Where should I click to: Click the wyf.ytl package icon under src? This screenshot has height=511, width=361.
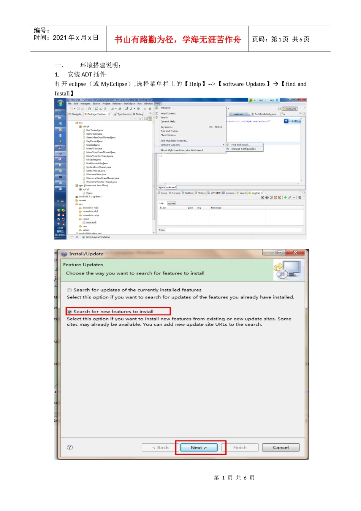click(80, 127)
